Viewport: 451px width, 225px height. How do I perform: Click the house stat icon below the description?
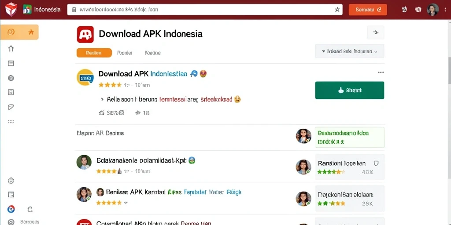coord(101,113)
